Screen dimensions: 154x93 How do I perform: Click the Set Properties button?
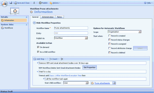(90, 68)
